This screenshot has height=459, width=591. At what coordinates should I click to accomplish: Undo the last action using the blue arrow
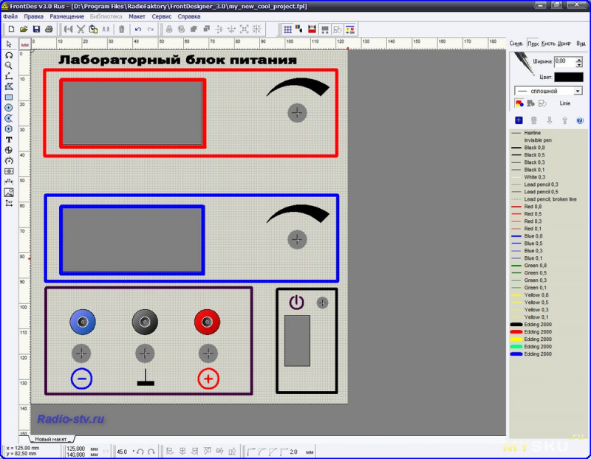point(138,30)
